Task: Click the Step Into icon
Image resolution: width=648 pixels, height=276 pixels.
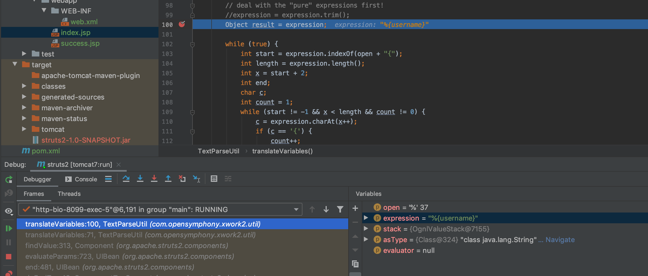Action: (x=140, y=179)
